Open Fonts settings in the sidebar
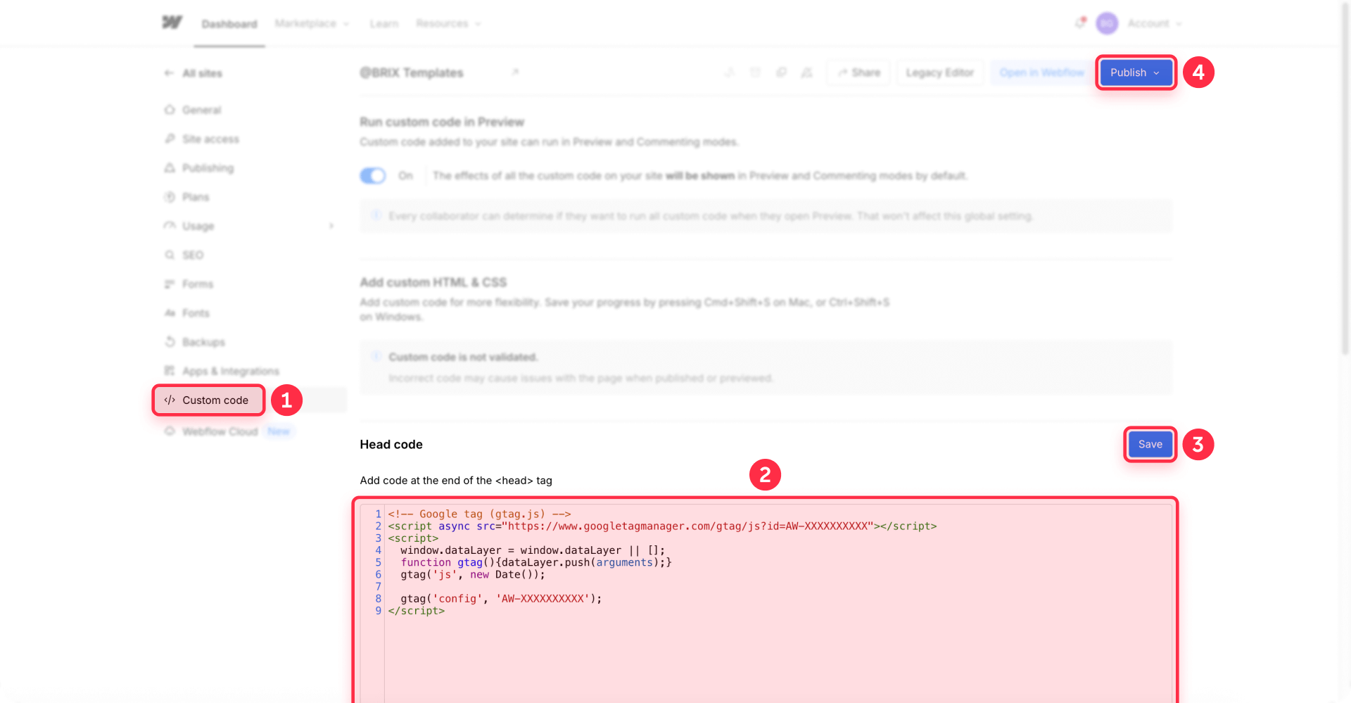This screenshot has height=703, width=1351. point(196,313)
